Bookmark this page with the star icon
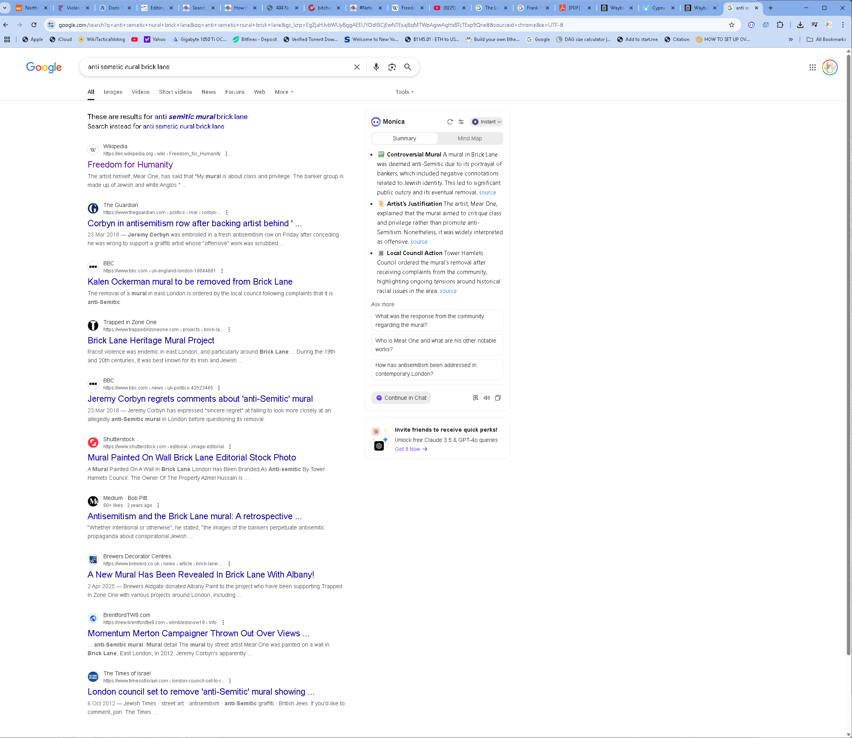 [x=731, y=25]
